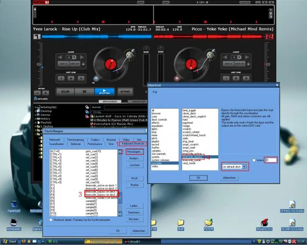Screen dimensions: 307x245
Task: Open the 'on default deck' dropdown
Action: click(245, 167)
